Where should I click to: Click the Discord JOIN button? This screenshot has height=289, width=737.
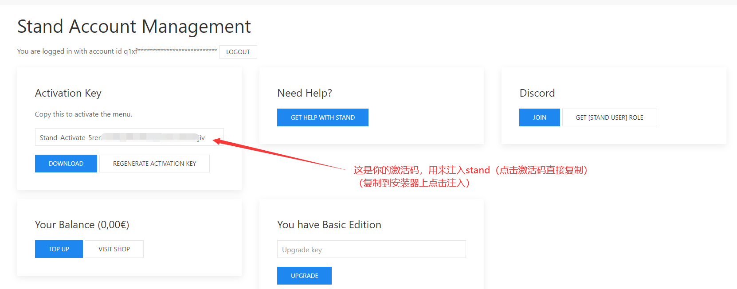click(540, 117)
